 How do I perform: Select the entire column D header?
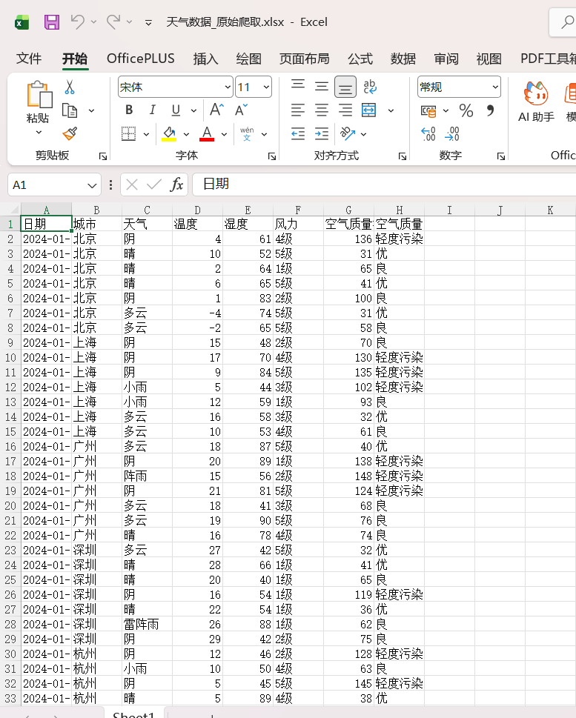pyautogui.click(x=197, y=210)
